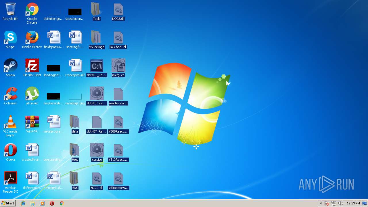Select the Tools folder on desktop
This screenshot has width=368, height=207.
click(x=97, y=12)
